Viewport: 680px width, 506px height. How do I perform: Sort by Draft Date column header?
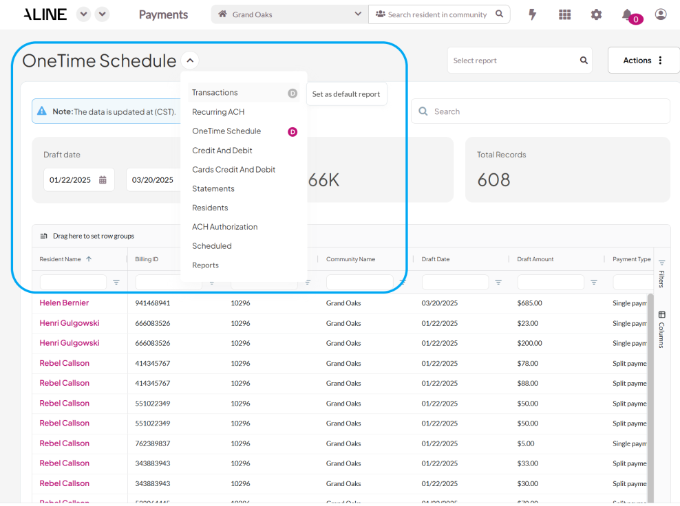click(x=436, y=259)
